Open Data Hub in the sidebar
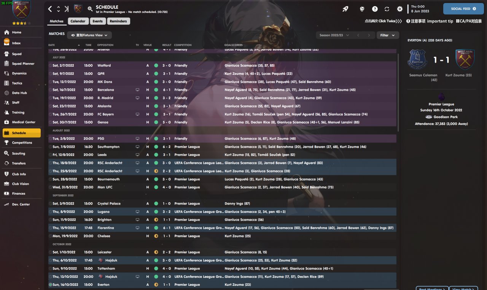Viewport: 487px width, 290px height. (21, 93)
